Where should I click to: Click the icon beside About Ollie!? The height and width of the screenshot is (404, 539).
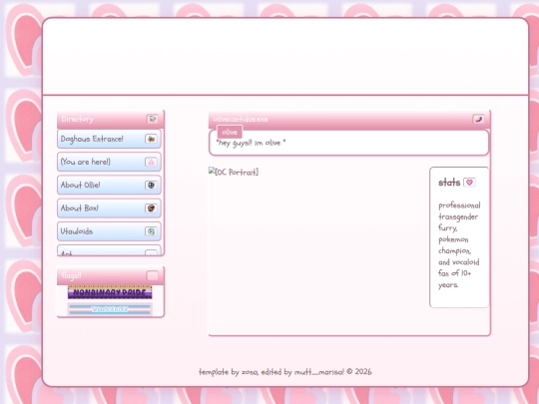click(151, 186)
